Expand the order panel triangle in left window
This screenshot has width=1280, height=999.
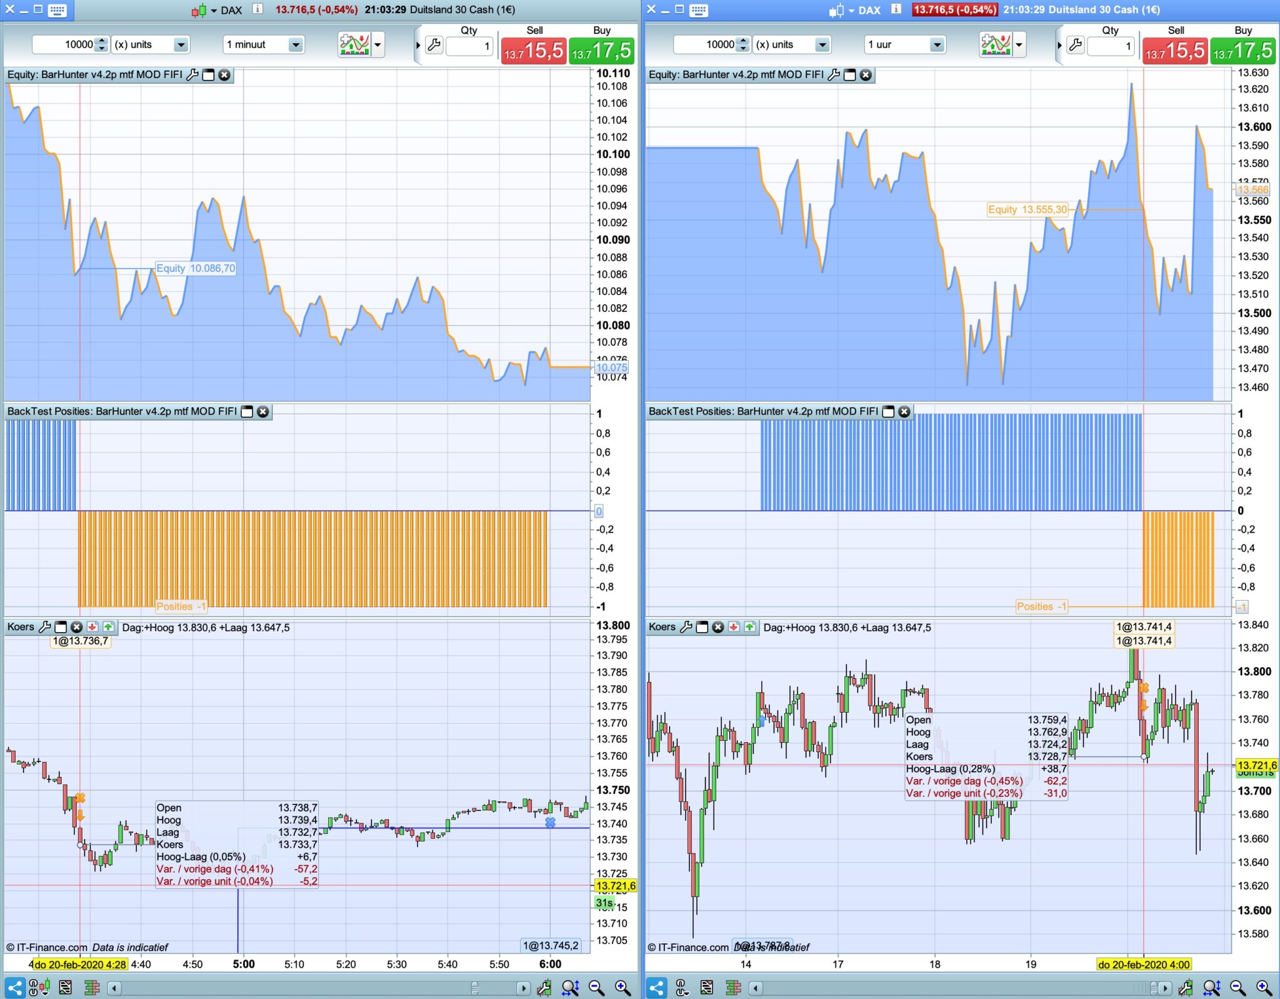(x=418, y=45)
